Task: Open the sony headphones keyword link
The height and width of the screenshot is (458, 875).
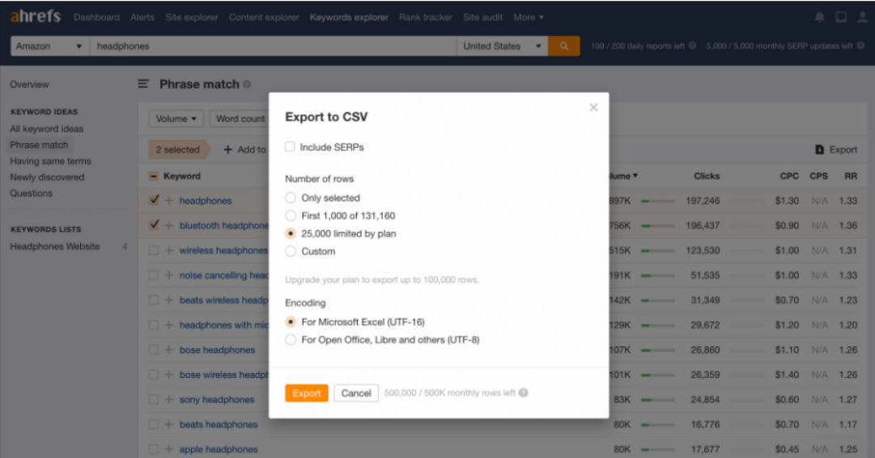Action: coord(216,400)
